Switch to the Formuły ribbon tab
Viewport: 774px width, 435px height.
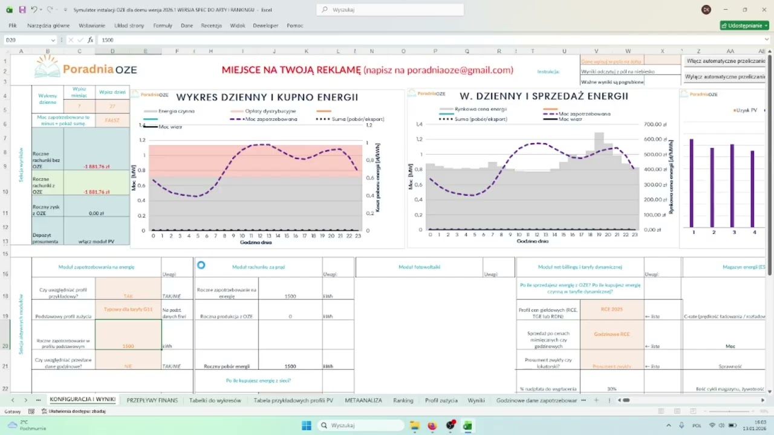[163, 25]
